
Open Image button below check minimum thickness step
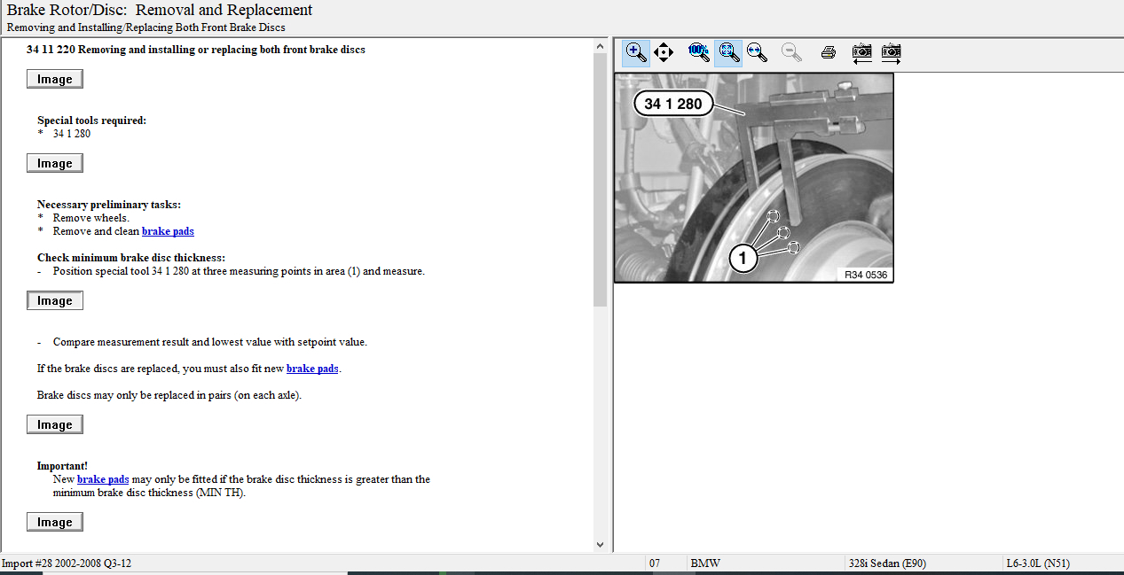[55, 300]
